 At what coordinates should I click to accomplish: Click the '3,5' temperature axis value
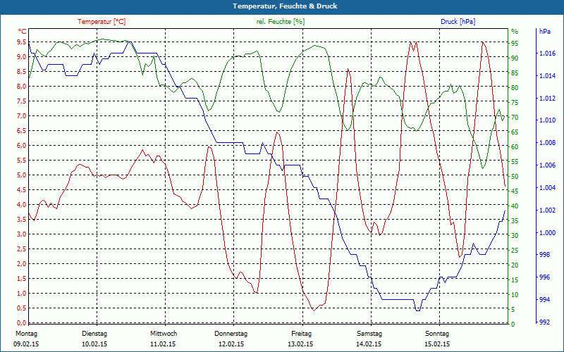[x=22, y=220]
